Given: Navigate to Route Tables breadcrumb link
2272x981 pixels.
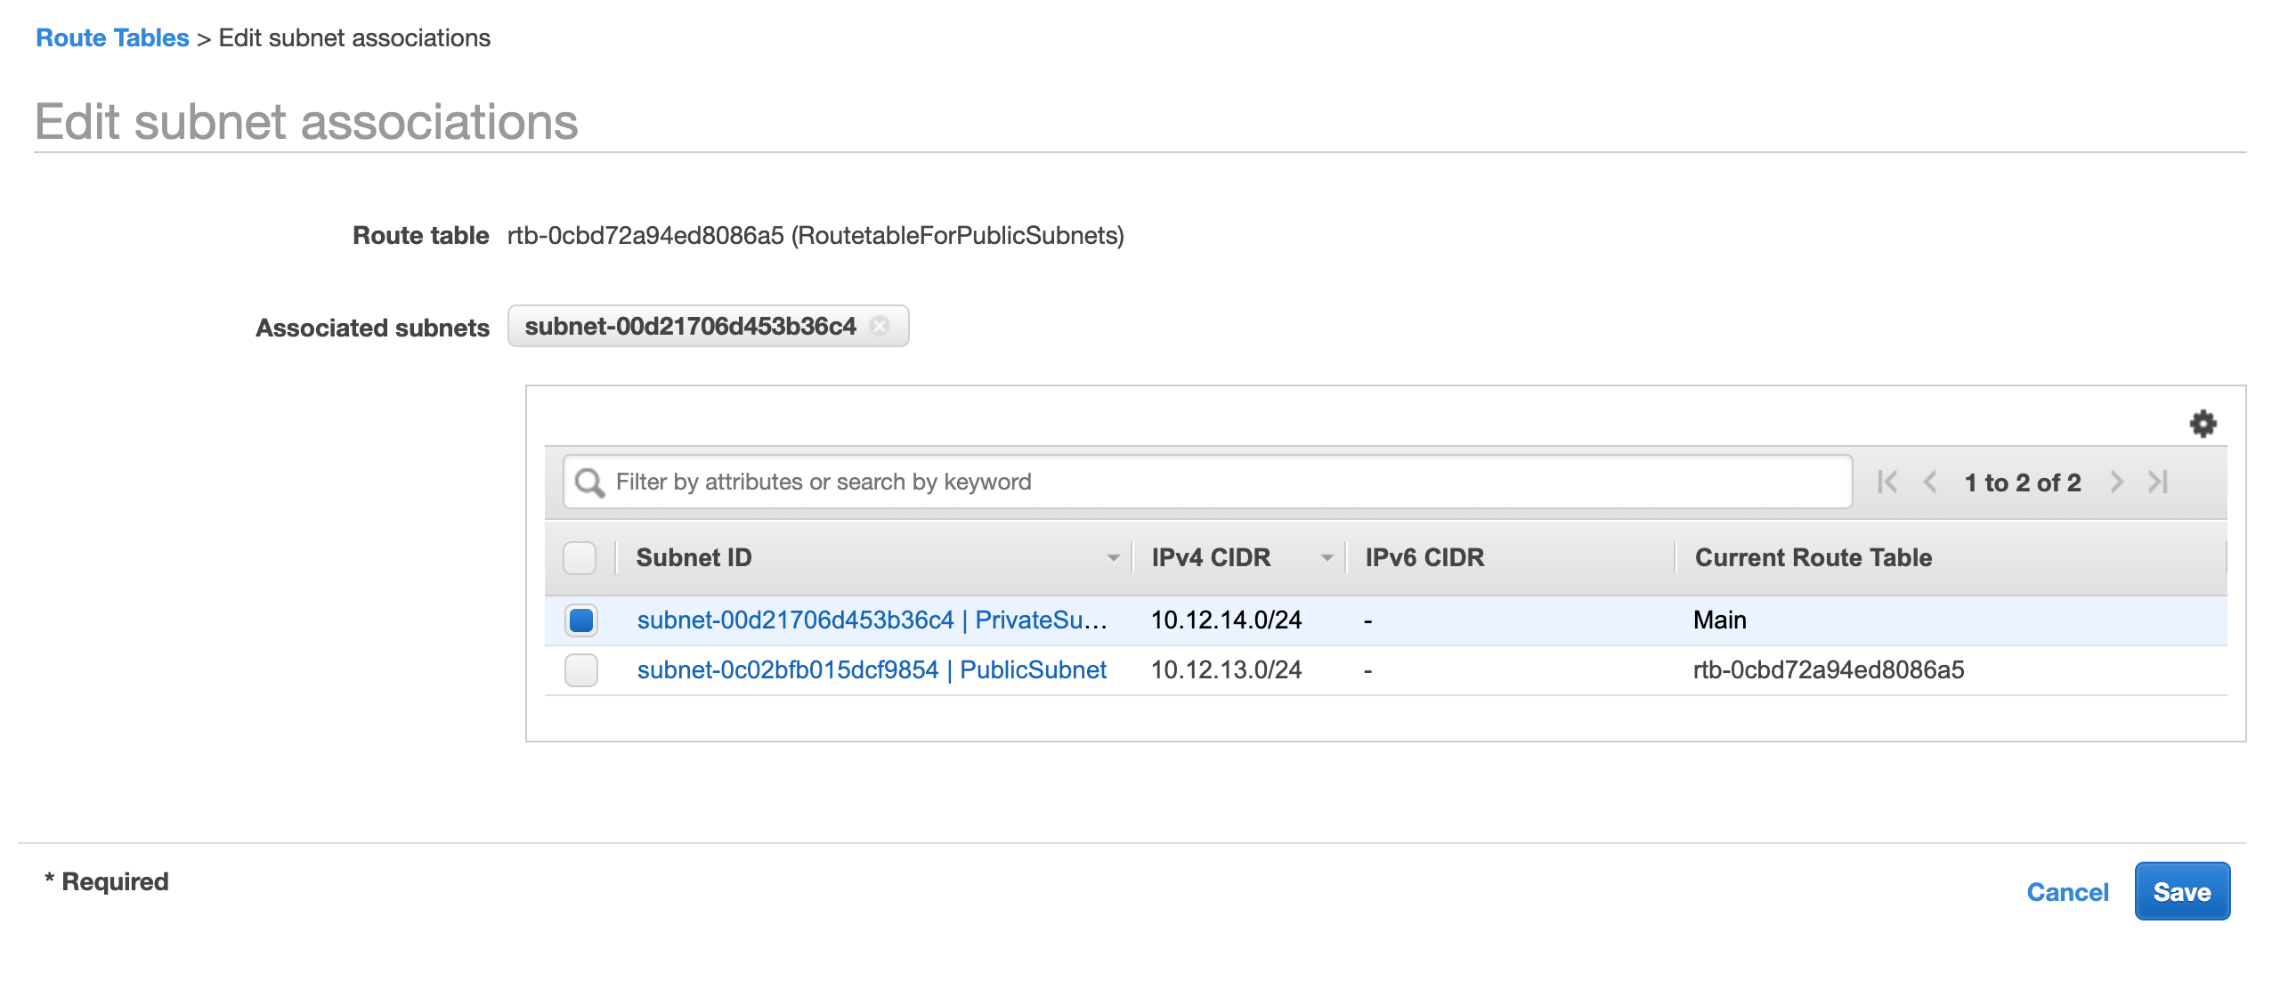Looking at the screenshot, I should 112,38.
